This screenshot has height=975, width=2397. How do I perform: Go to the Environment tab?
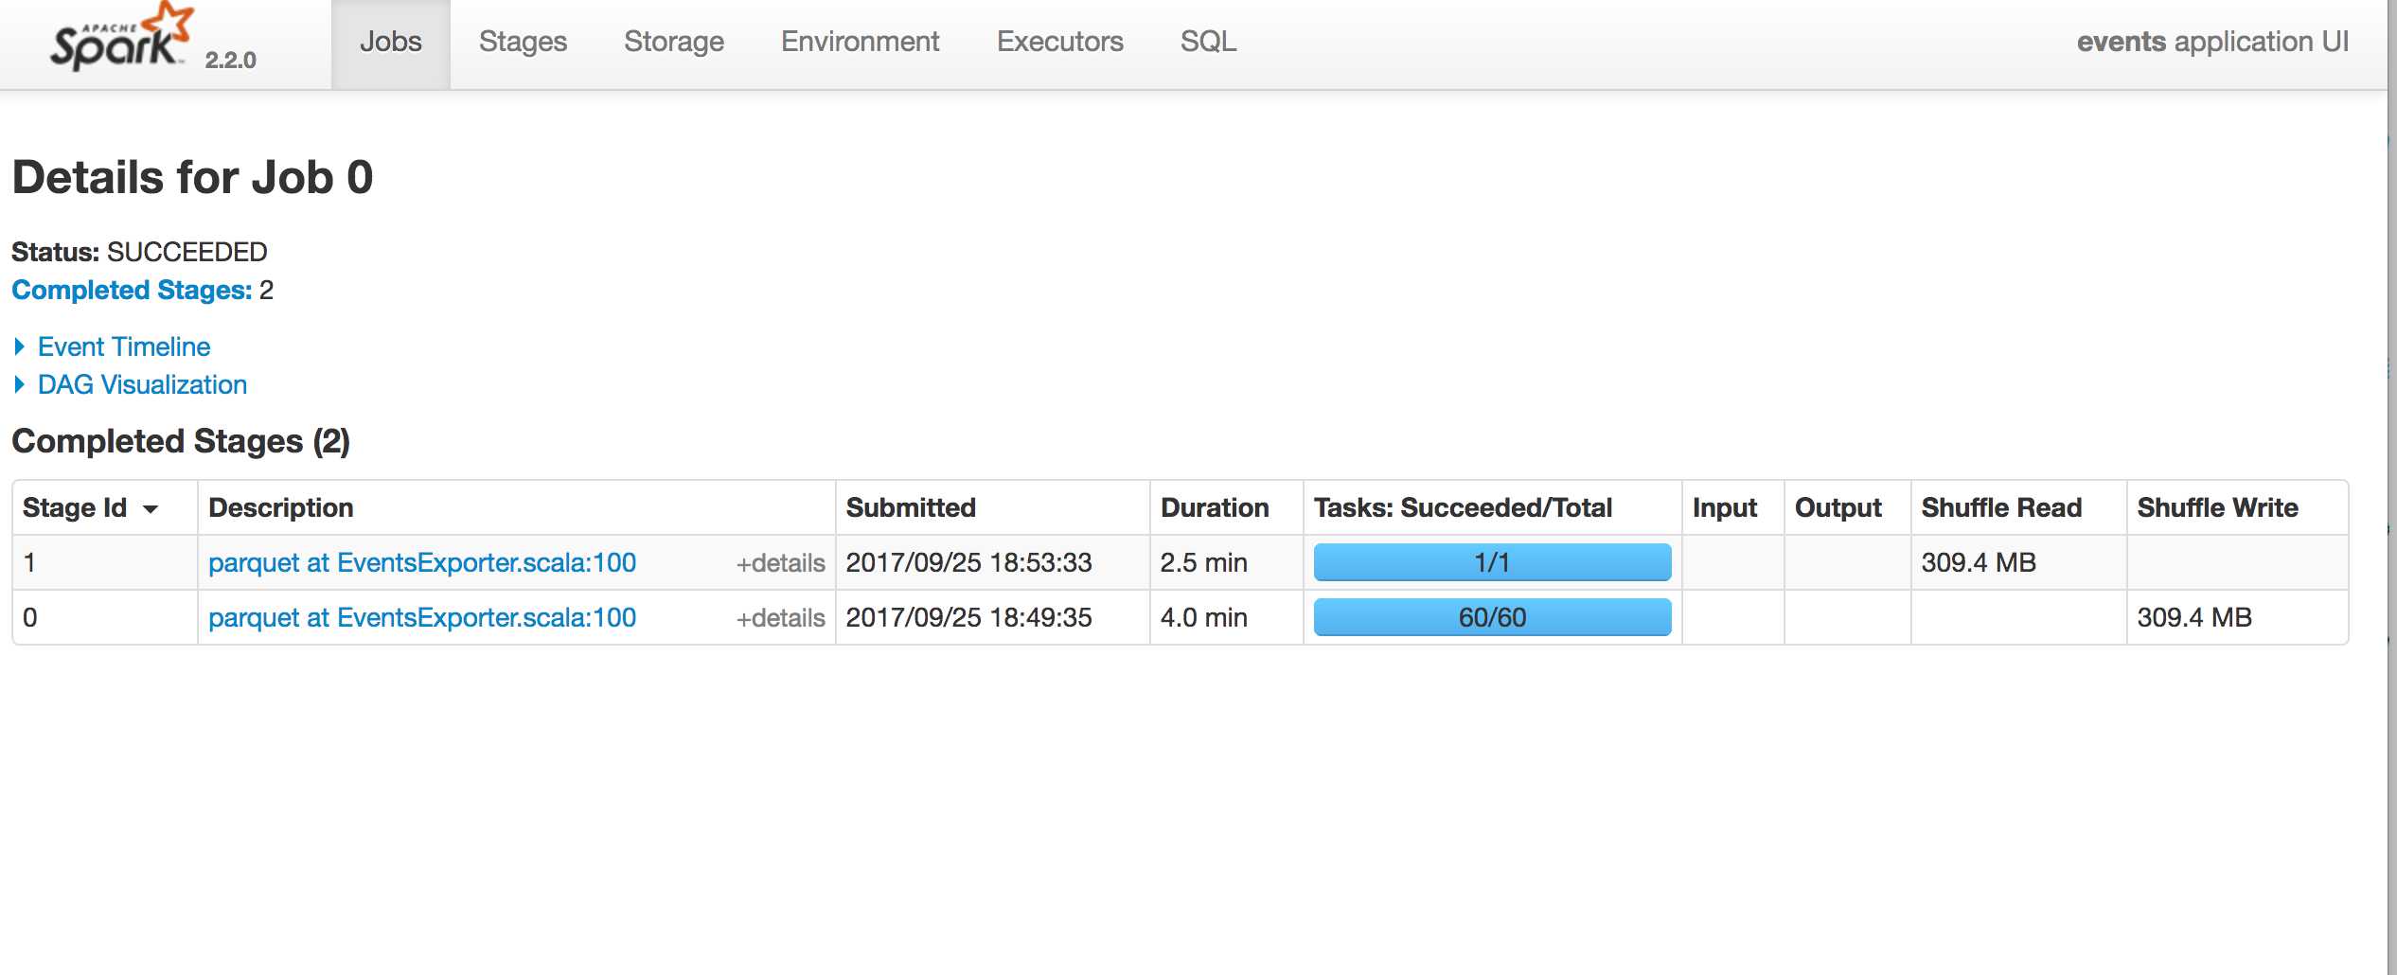pyautogui.click(x=861, y=42)
